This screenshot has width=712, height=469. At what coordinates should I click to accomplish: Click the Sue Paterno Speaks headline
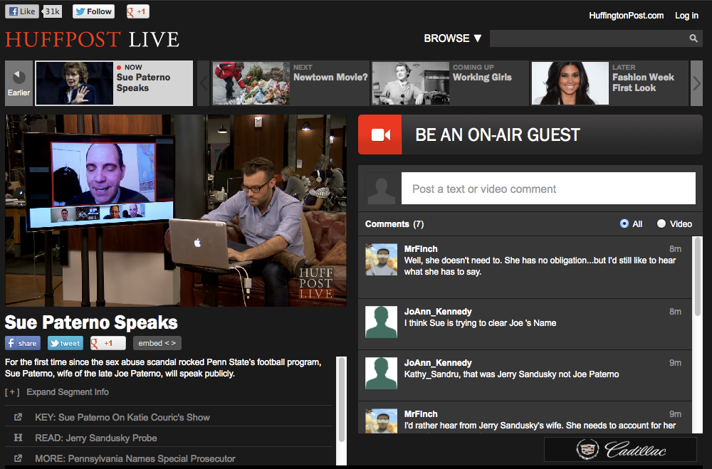(x=91, y=322)
